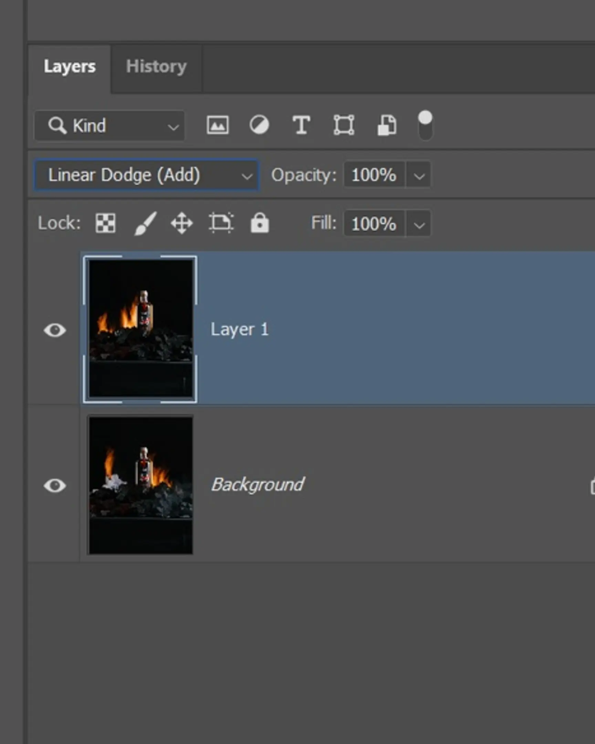The height and width of the screenshot is (744, 595).
Task: Filter for smart objects icon
Action: 387,125
